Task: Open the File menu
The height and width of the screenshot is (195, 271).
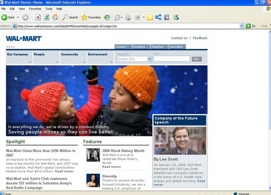Action: (3, 9)
